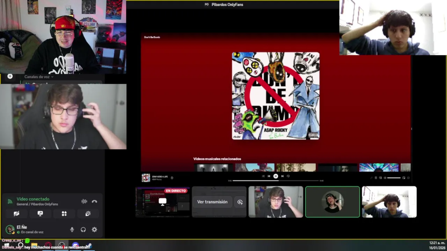The width and height of the screenshot is (447, 251).
Task: Select hoodie user's camera tile in bottom strip
Action: (389, 202)
